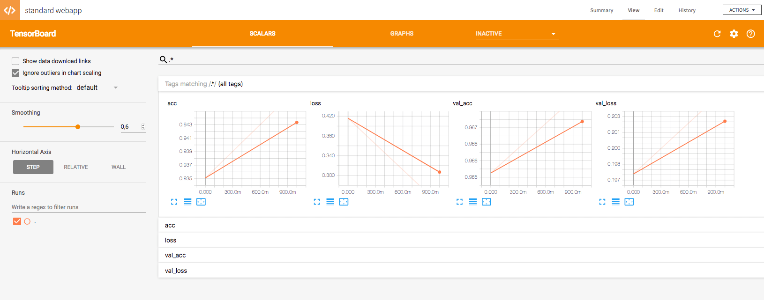The image size is (764, 300).
Task: Click the TensorBoard title link
Action: (33, 34)
